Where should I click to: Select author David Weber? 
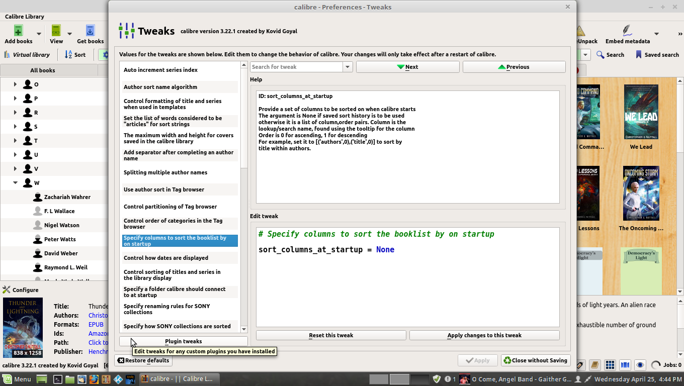pos(61,253)
